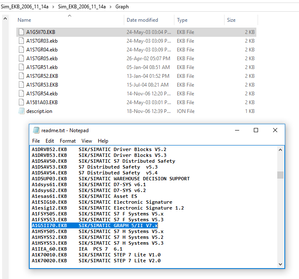
Task: Click ION File type cell
Action: click(x=186, y=111)
